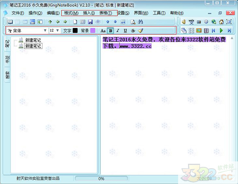Click the panel with green arrow icon
The image size is (238, 184).
coord(40,22)
